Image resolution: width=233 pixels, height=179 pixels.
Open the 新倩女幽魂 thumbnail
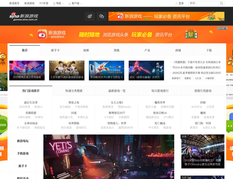(146, 71)
